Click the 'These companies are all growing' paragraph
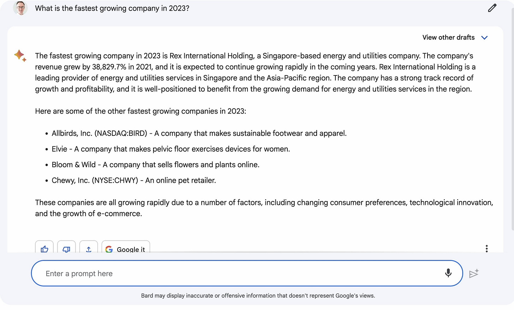Image resolution: width=514 pixels, height=310 pixels. (x=264, y=208)
